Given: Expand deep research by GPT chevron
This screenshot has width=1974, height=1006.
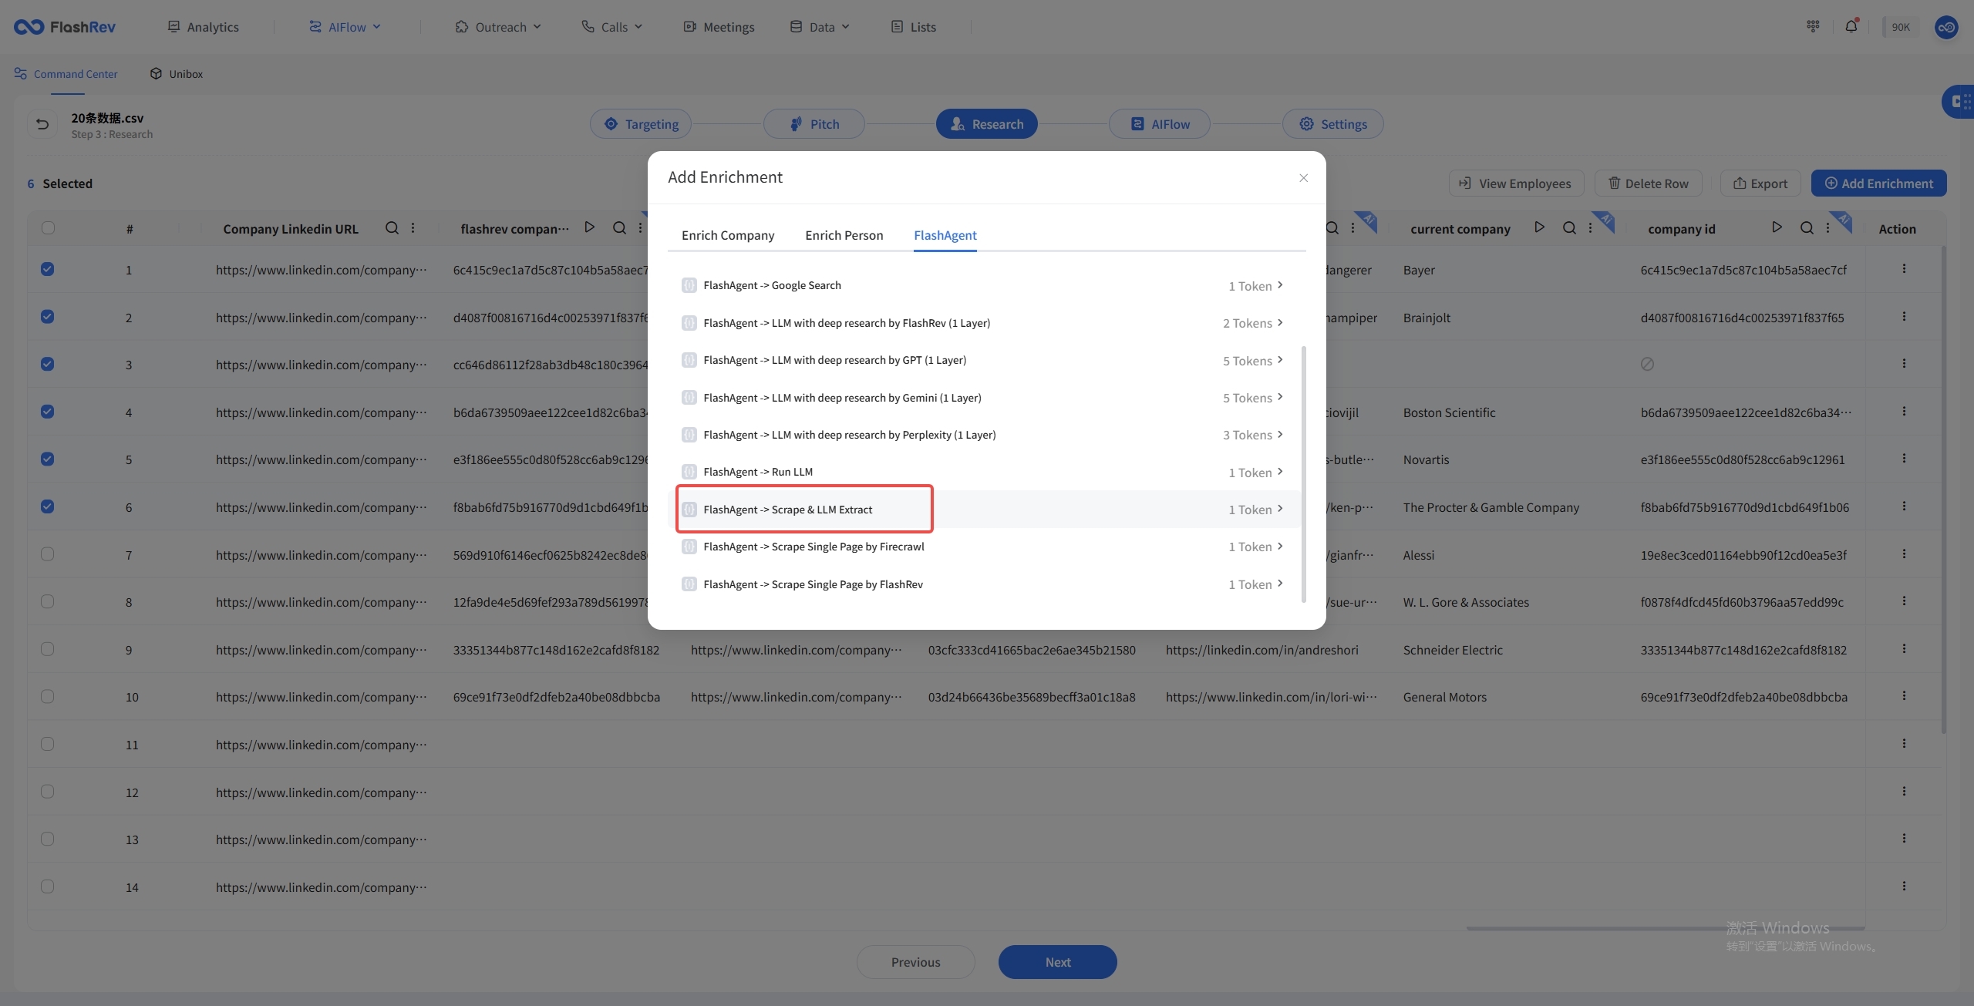Looking at the screenshot, I should coord(1280,360).
